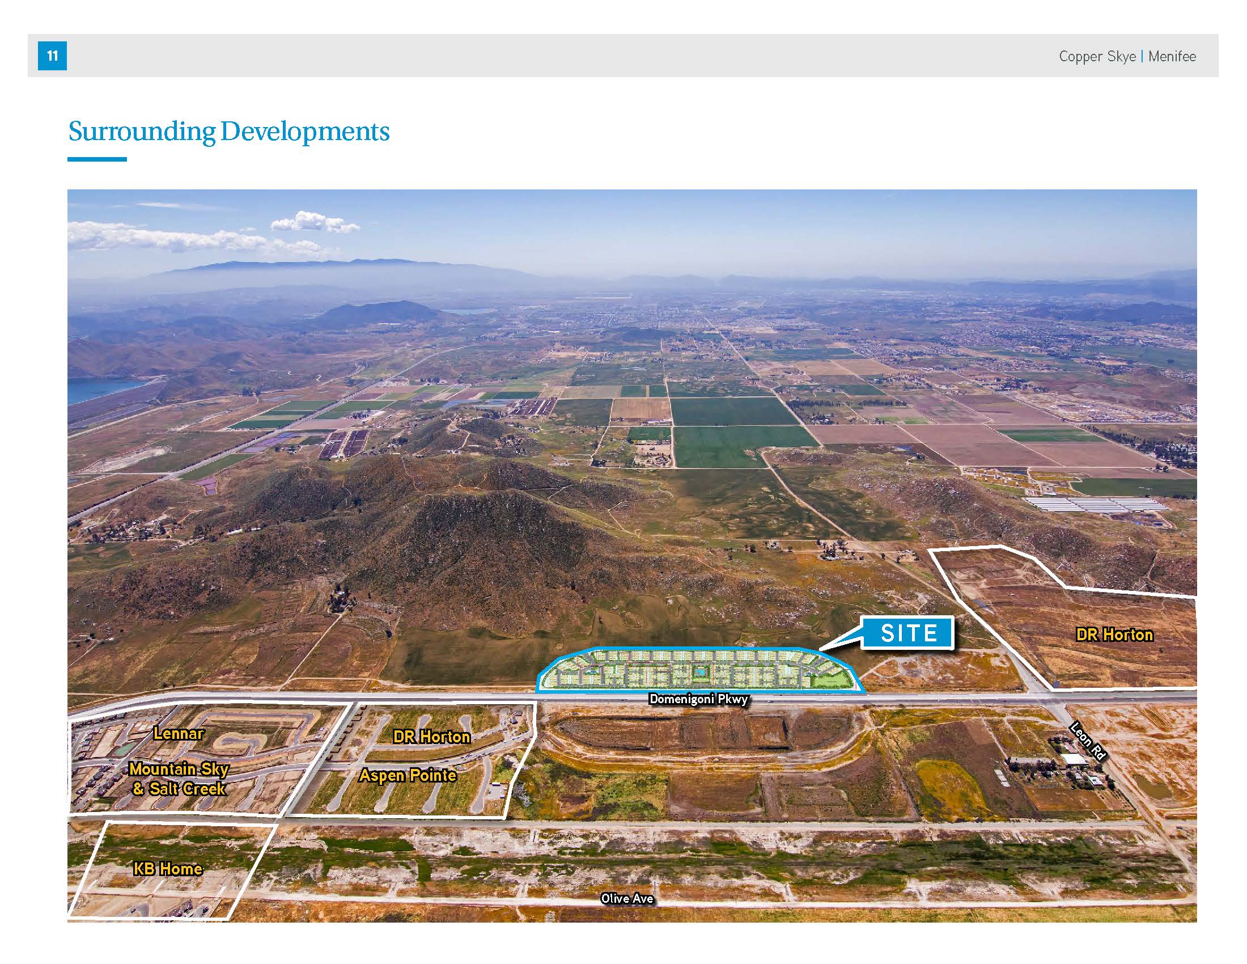Click the DR Horton label on right parcel

(x=1114, y=635)
